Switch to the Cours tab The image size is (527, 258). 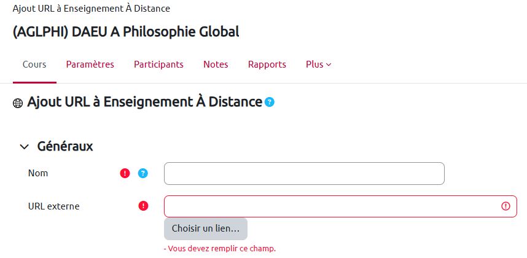click(34, 64)
